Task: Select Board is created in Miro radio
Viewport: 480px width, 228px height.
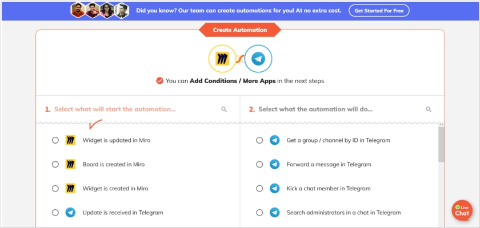Action: (x=55, y=164)
